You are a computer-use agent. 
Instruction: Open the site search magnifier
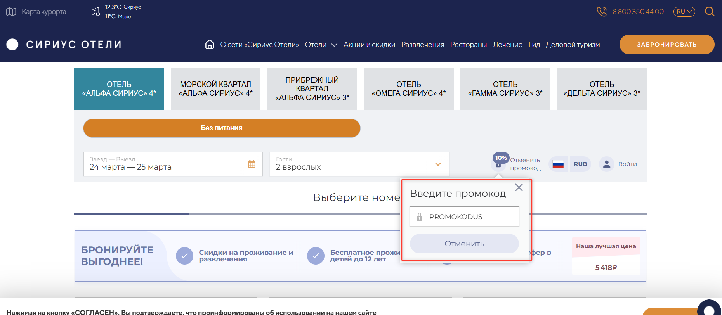coord(710,12)
